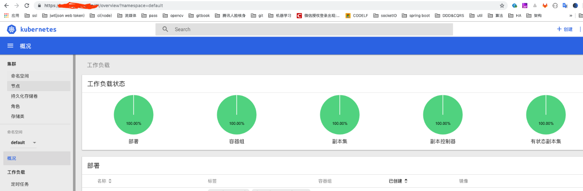This screenshot has width=583, height=191.
Task: Open the CODELF bookmark
Action: (x=357, y=15)
